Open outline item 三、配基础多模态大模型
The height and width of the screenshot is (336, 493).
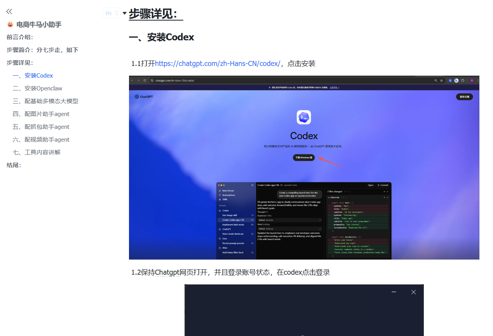coord(45,101)
